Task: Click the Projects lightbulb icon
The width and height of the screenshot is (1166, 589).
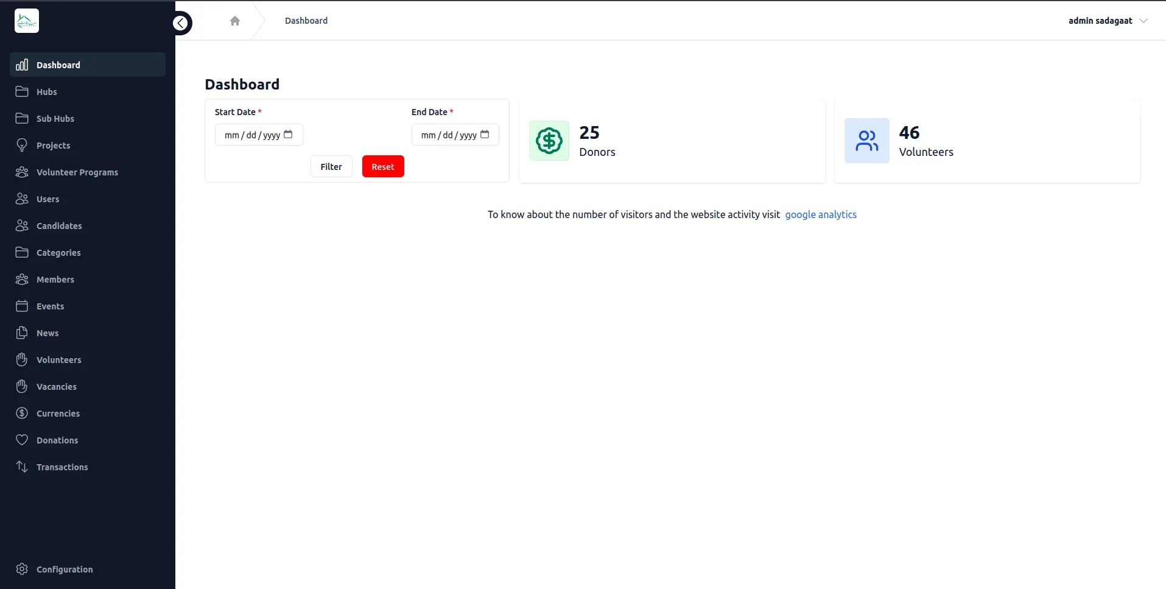Action: (x=22, y=145)
